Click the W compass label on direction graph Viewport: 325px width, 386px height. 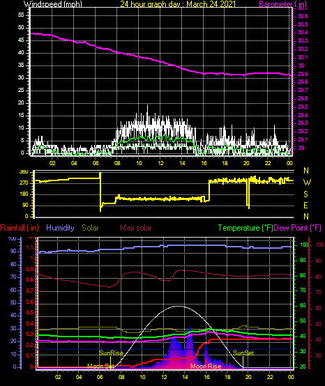pos(307,183)
